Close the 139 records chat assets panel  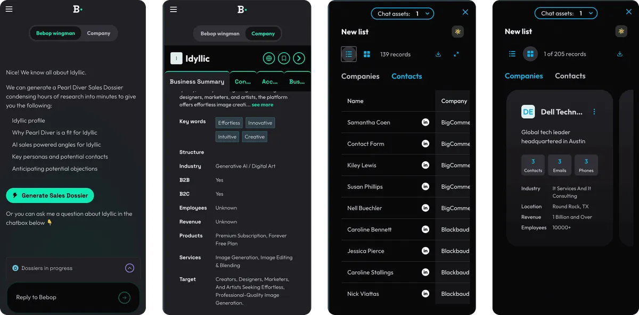pyautogui.click(x=465, y=12)
